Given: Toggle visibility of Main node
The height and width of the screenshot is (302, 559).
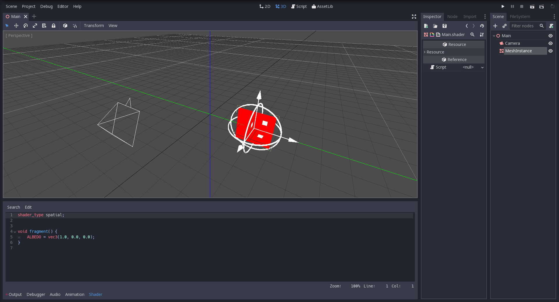Looking at the screenshot, I should coord(551,36).
